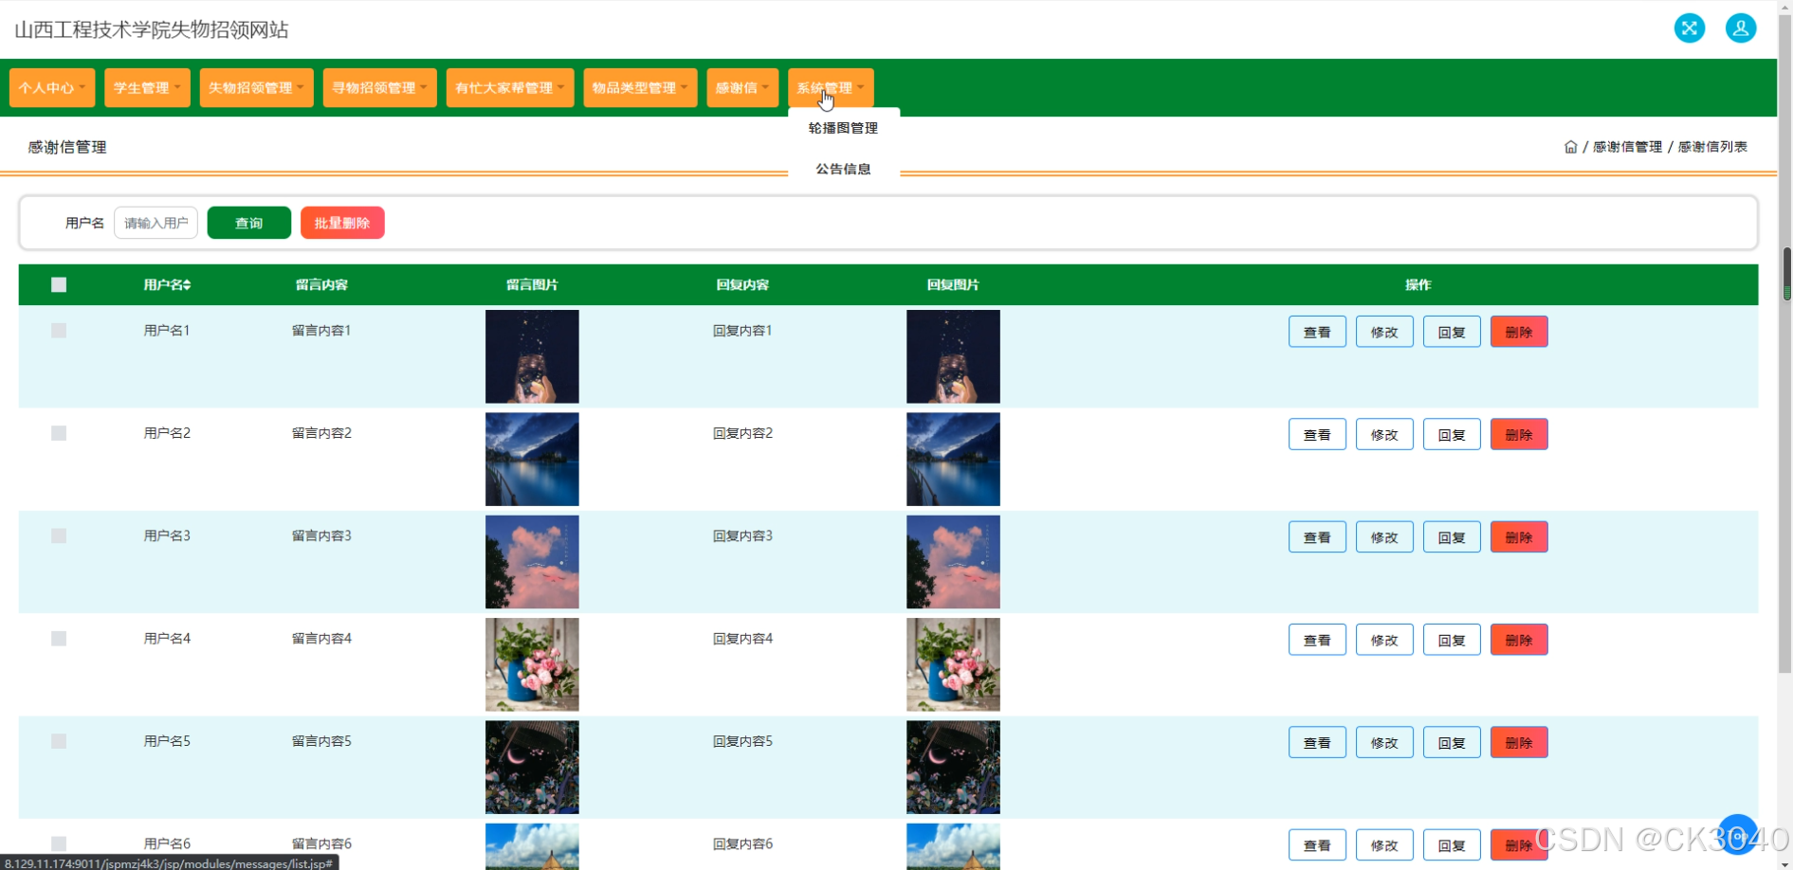Image resolution: width=1793 pixels, height=870 pixels.
Task: Expand the 学生管理 dropdown
Action: click(x=147, y=88)
